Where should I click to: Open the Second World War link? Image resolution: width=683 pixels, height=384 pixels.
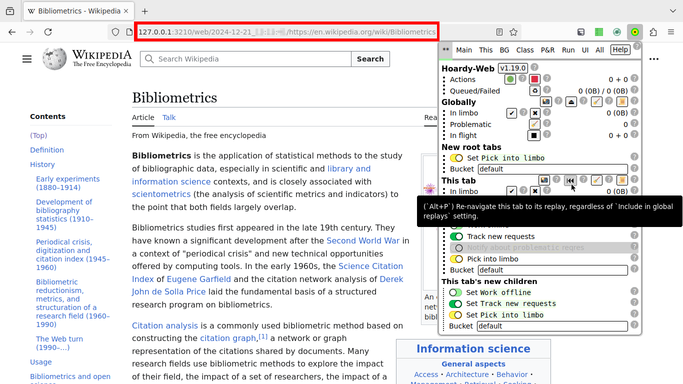[363, 240]
